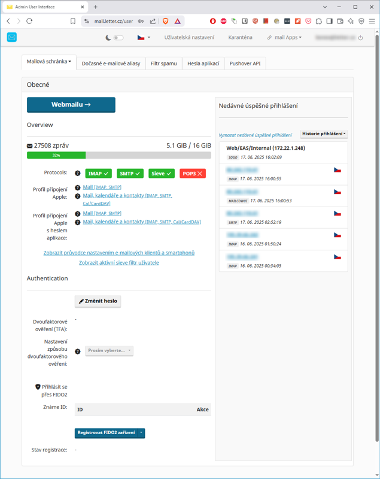Click the browser address bar URL
Screen dimensions: 380x479
(114, 21)
